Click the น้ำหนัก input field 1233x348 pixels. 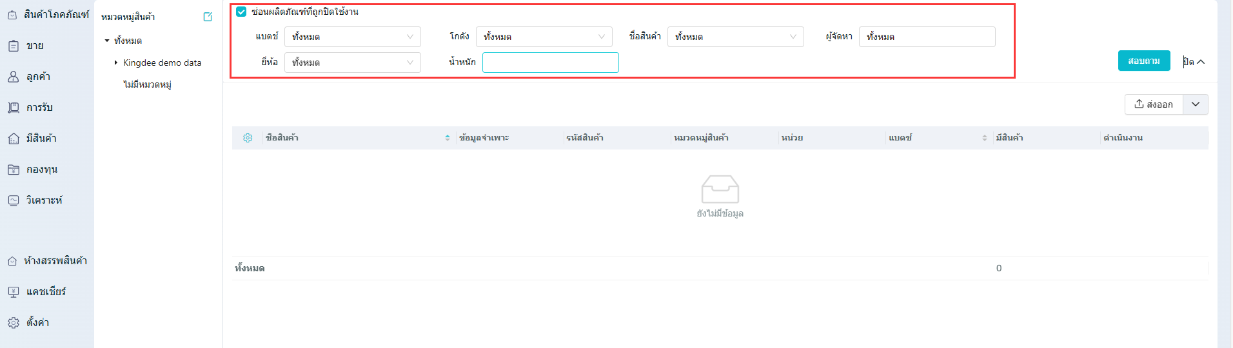point(550,63)
